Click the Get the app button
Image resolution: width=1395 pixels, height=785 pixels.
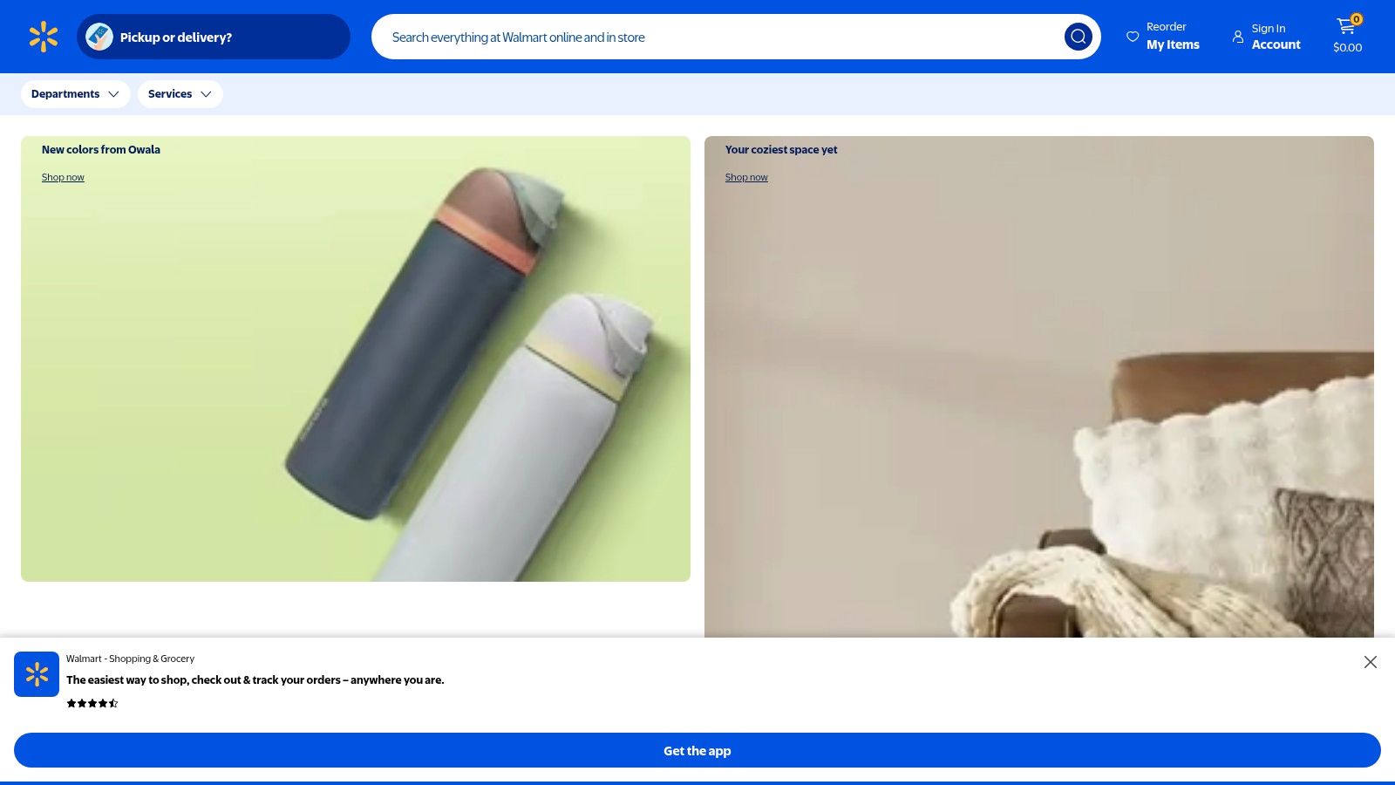[x=697, y=750]
